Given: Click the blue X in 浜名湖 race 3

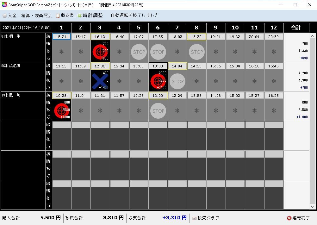Looking at the screenshot, I should click(x=100, y=81).
